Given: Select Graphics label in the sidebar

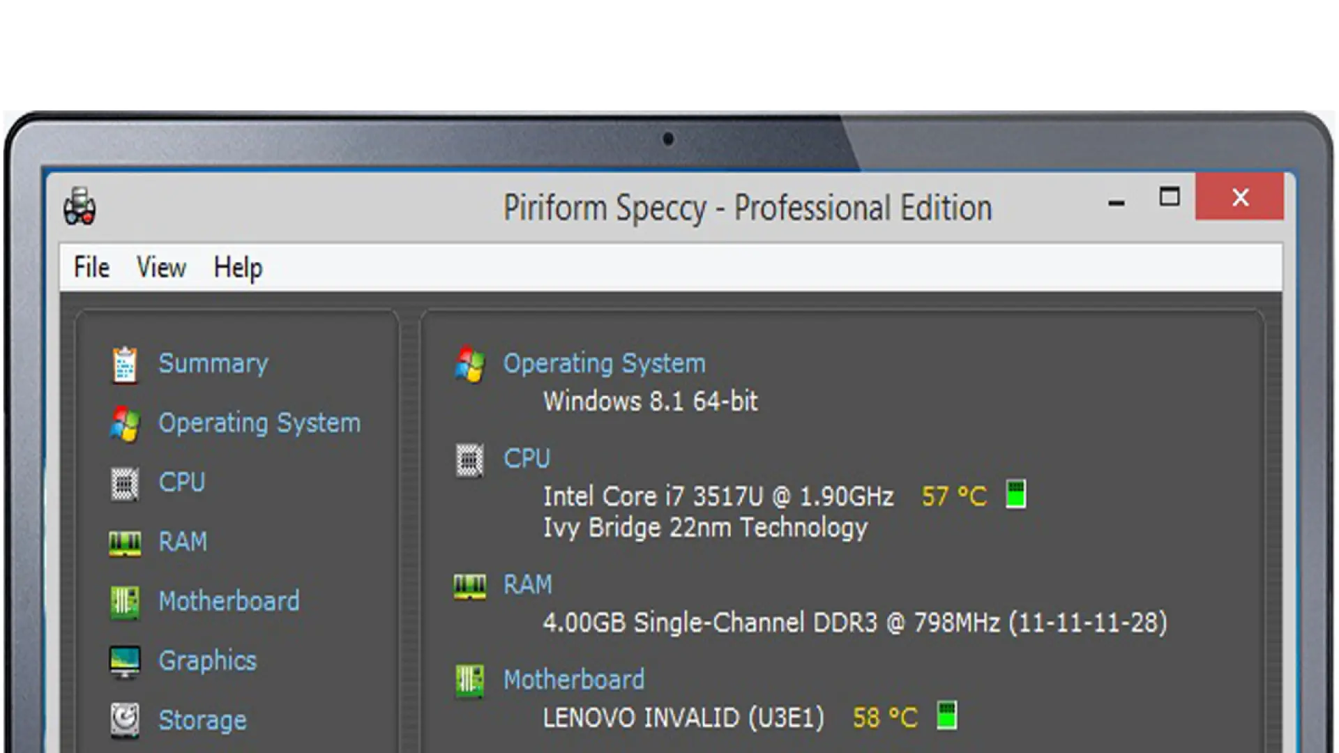Looking at the screenshot, I should click(207, 661).
